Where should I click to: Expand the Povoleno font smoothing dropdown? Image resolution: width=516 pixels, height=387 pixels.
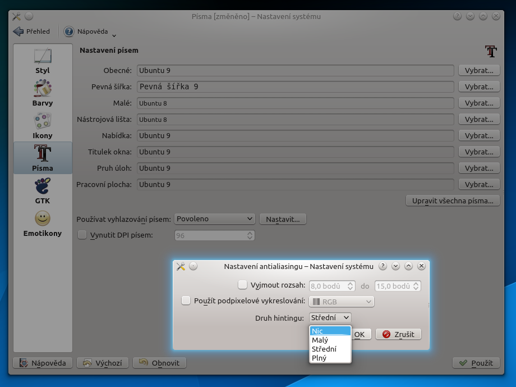(215, 219)
